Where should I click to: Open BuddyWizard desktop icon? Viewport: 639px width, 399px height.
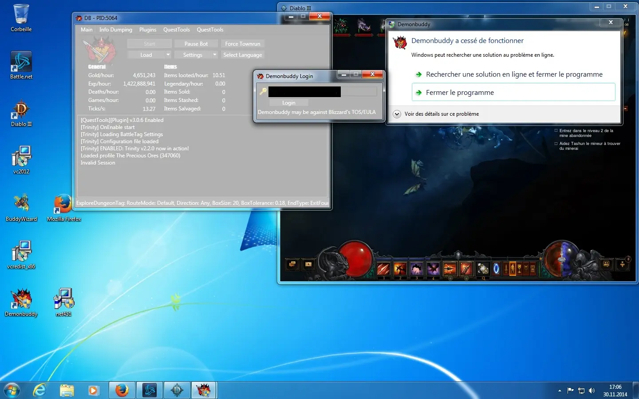click(x=21, y=207)
